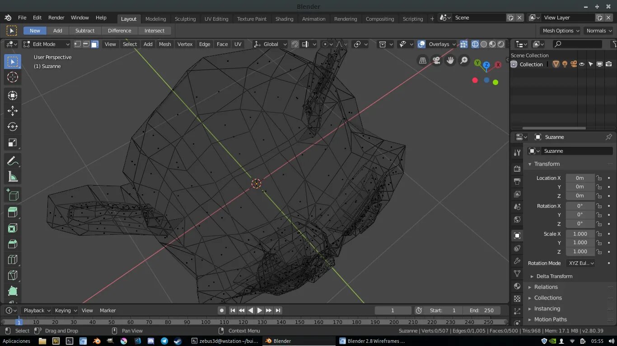617x346 pixels.
Task: Click the camera view icon in viewport
Action: (x=436, y=60)
